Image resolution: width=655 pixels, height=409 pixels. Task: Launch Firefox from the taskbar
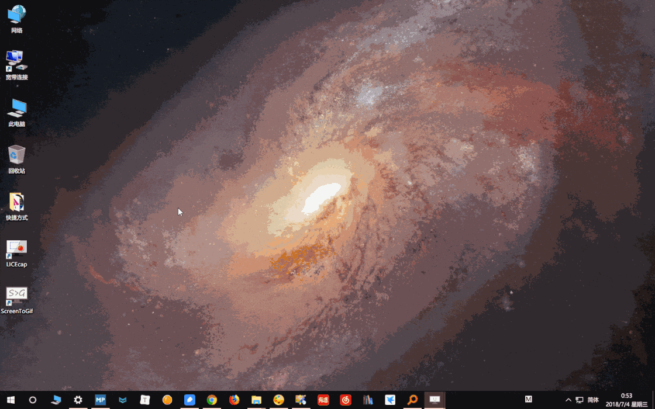[235, 400]
